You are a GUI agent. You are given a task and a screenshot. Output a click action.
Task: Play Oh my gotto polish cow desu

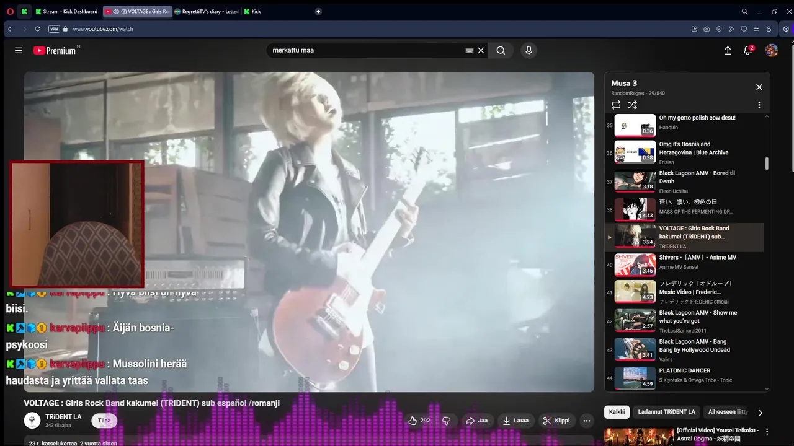tap(684, 125)
